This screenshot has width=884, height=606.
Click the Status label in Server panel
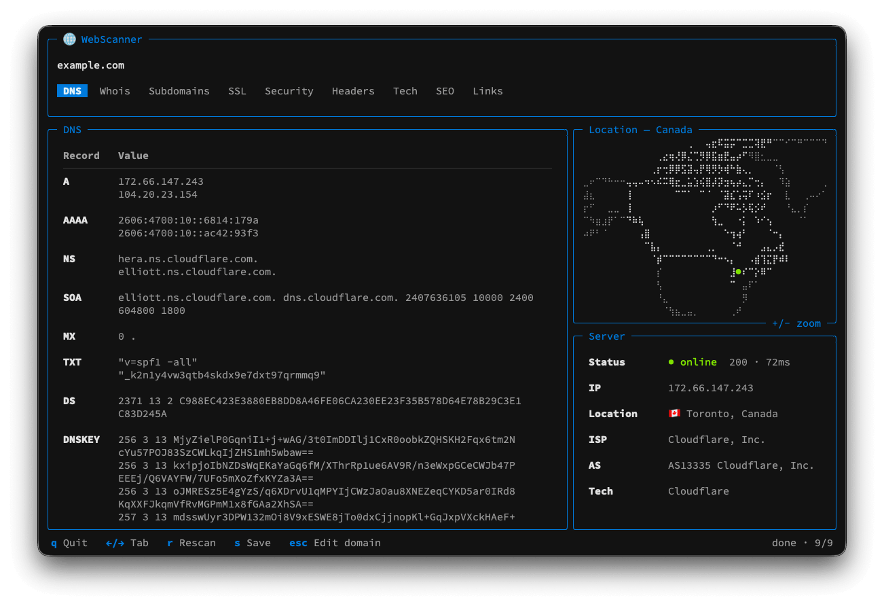click(607, 362)
